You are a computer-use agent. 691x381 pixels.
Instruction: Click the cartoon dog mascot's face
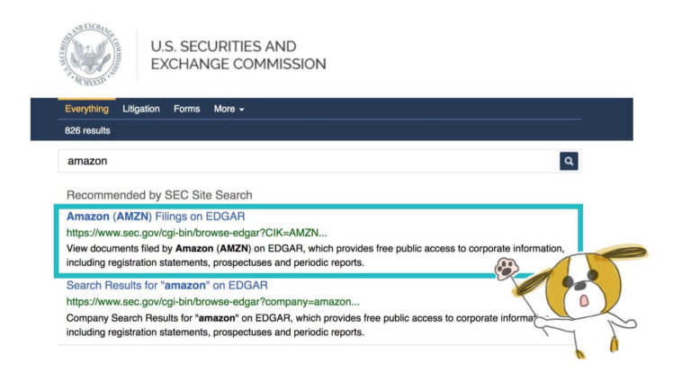click(586, 288)
